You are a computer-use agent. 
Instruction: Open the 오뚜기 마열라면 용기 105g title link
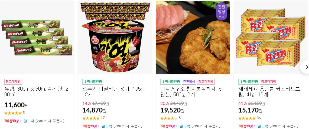click(113, 92)
